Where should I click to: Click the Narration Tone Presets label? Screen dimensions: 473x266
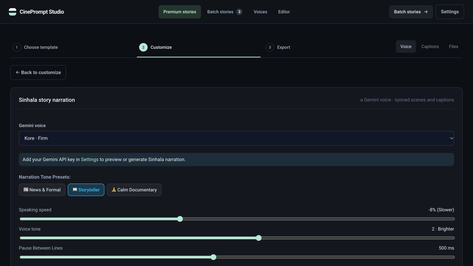(x=45, y=177)
